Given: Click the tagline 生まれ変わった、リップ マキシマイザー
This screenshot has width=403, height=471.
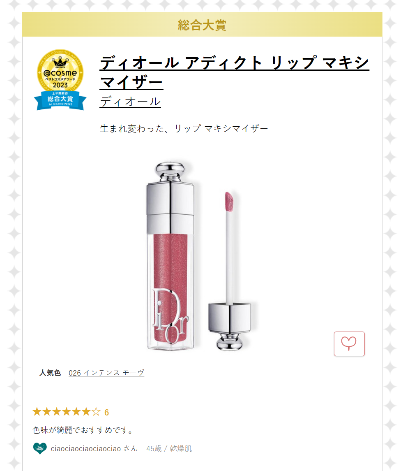Looking at the screenshot, I should pos(184,129).
